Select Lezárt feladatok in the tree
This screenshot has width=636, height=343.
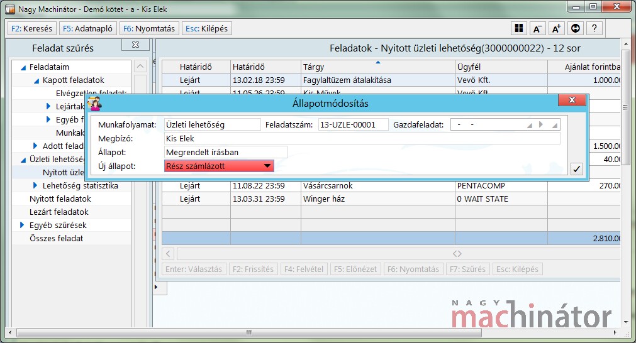[x=59, y=212]
